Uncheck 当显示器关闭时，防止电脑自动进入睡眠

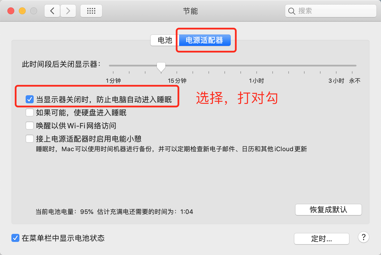tap(30, 99)
